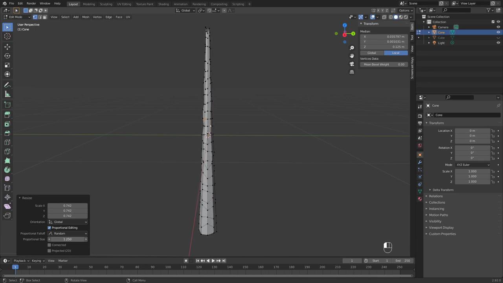
Task: Select the Scale tool in the toolbar
Action: tap(7, 65)
